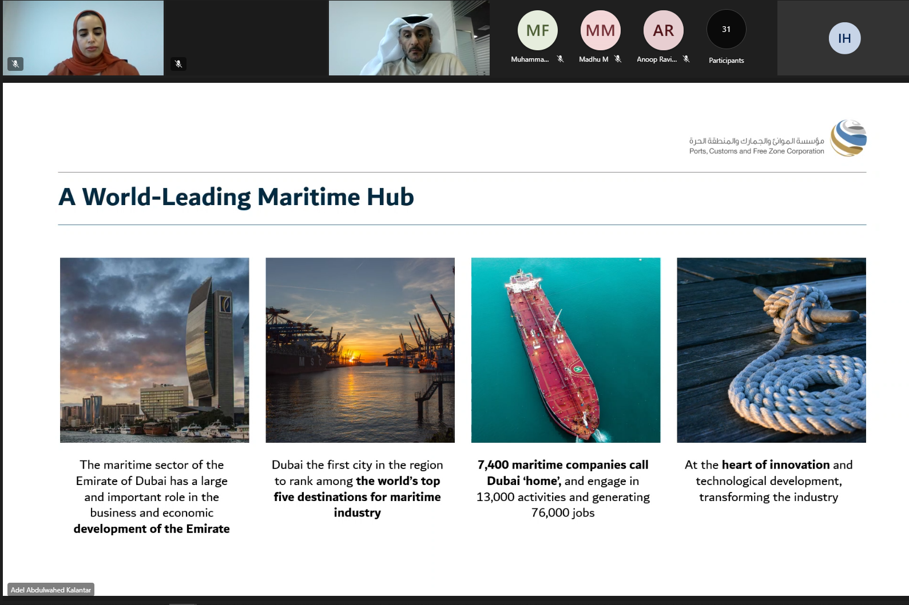Click the muted mic icon on the black video tile
909x605 pixels.
[x=178, y=64]
